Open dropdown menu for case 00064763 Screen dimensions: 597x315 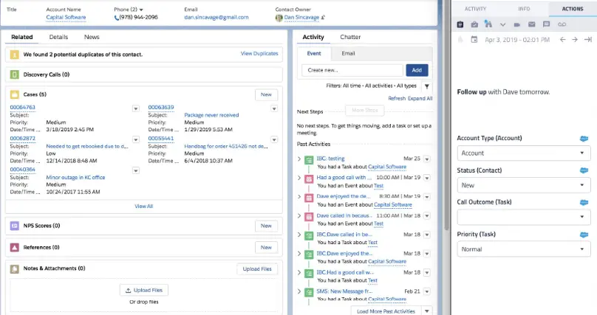tap(135, 108)
